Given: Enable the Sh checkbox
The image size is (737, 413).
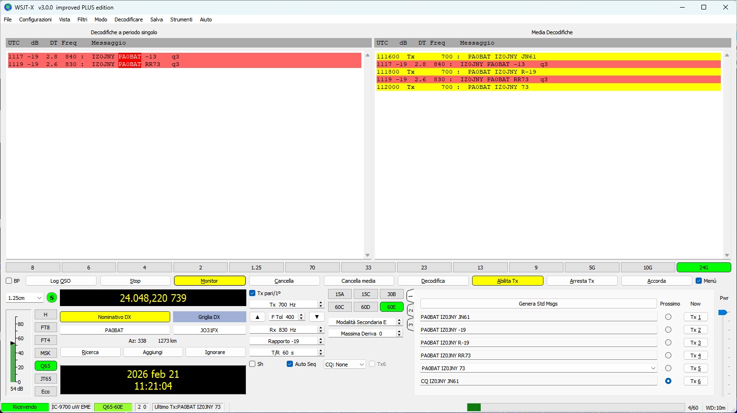Looking at the screenshot, I should pyautogui.click(x=252, y=364).
